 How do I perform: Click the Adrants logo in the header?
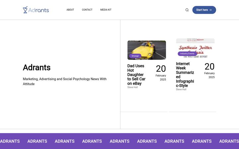coord(36,10)
